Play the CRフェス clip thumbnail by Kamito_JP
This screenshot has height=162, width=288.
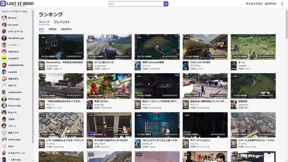157,125
